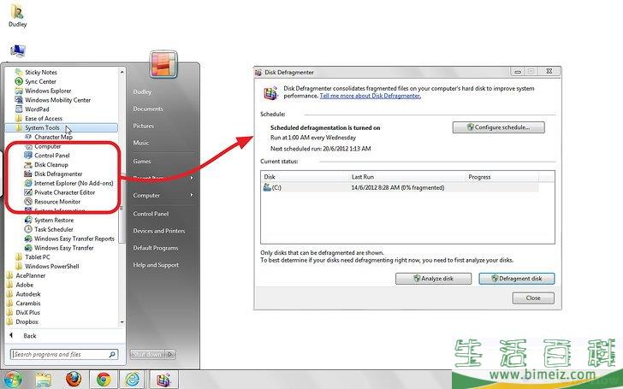623x389 pixels.
Task: Open Chrome from the taskbar
Action: [104, 380]
